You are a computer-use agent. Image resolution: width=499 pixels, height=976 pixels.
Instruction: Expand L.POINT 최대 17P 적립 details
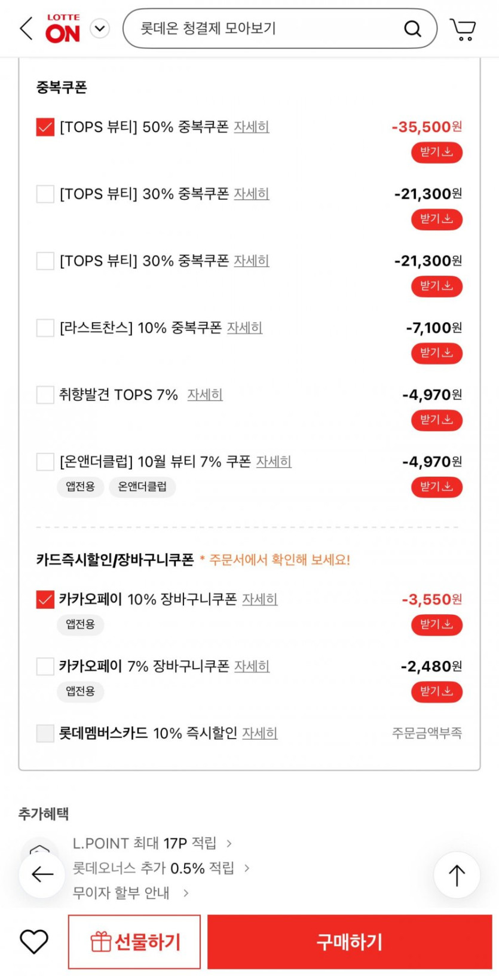(152, 843)
